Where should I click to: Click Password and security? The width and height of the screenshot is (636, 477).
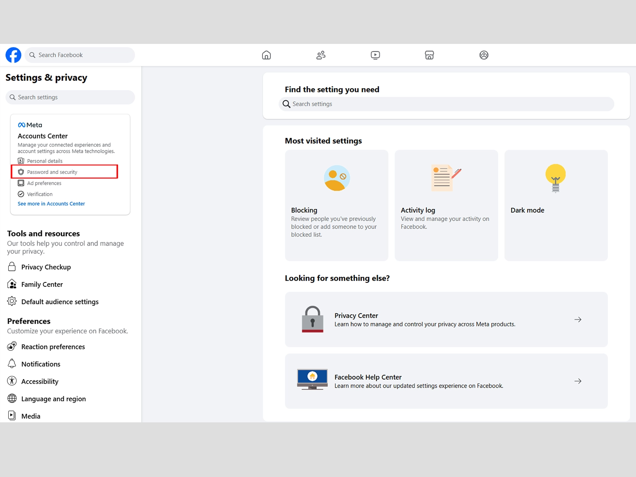click(52, 172)
